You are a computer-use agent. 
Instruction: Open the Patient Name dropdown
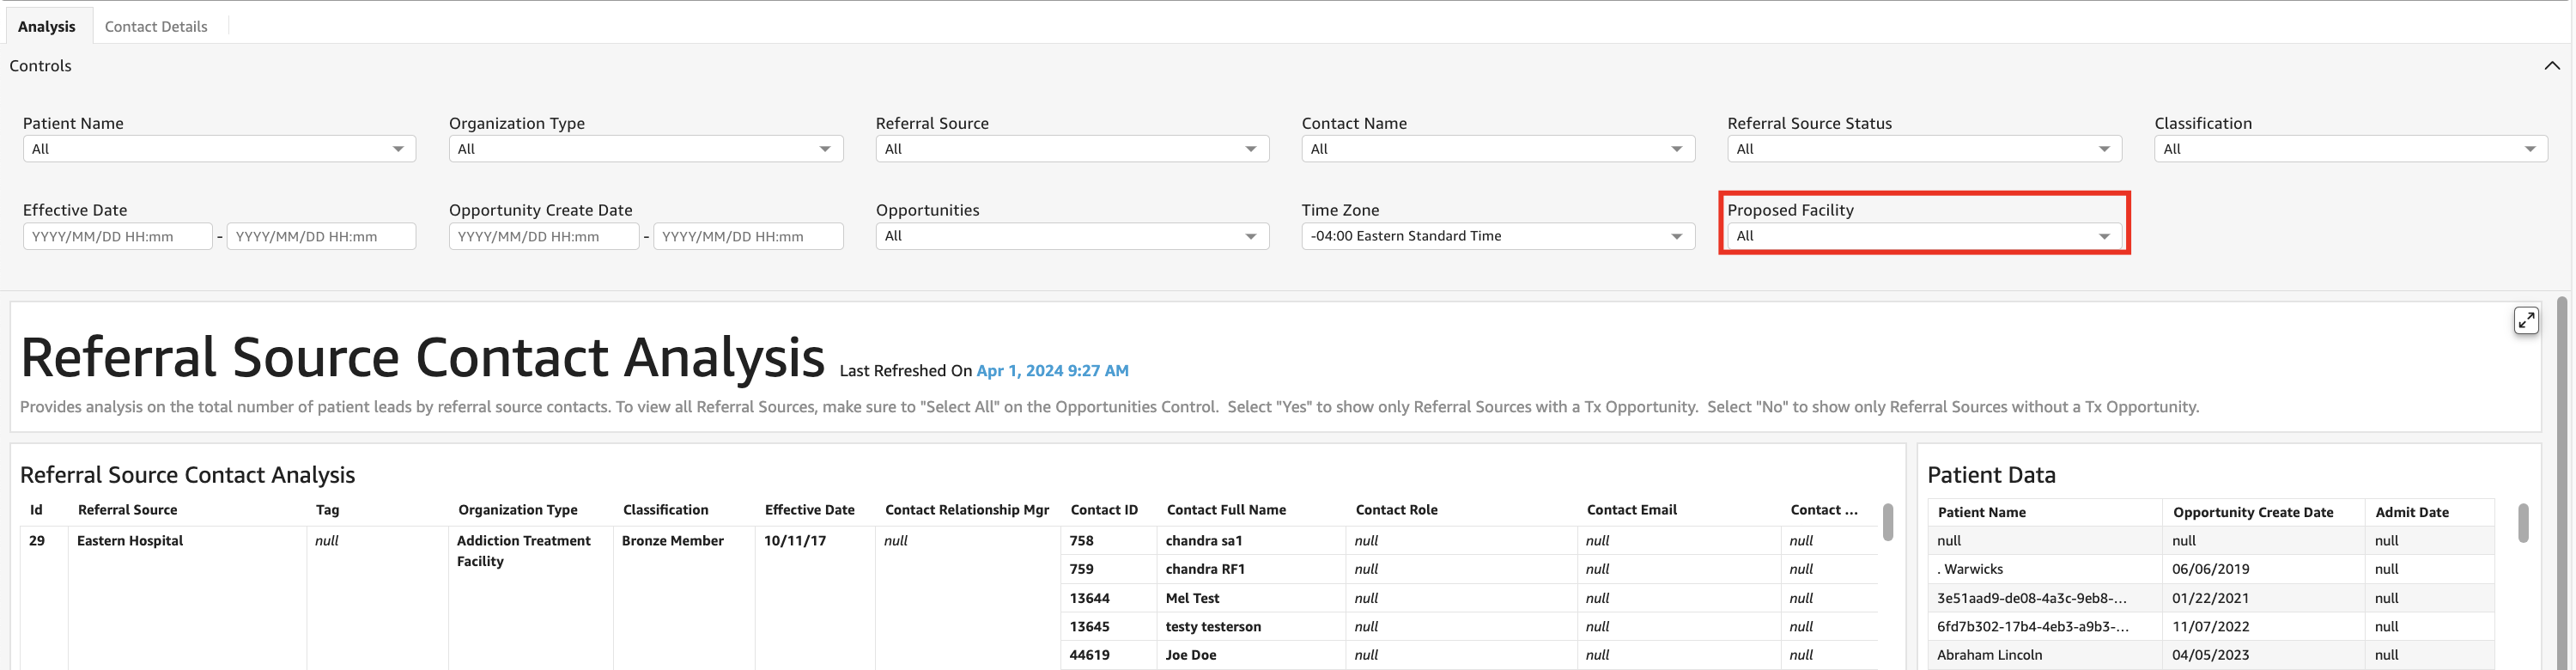coord(218,149)
